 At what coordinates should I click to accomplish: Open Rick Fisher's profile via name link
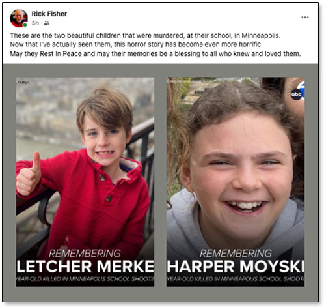click(x=49, y=14)
